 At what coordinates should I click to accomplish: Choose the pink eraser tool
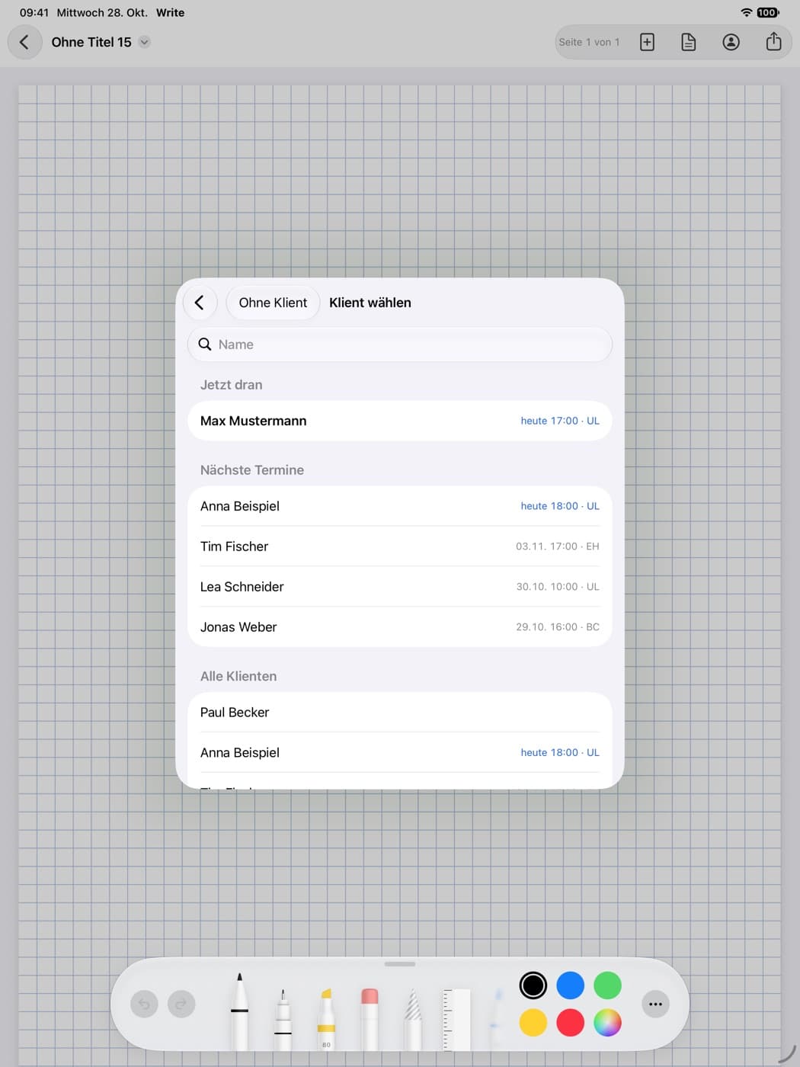pyautogui.click(x=370, y=1018)
